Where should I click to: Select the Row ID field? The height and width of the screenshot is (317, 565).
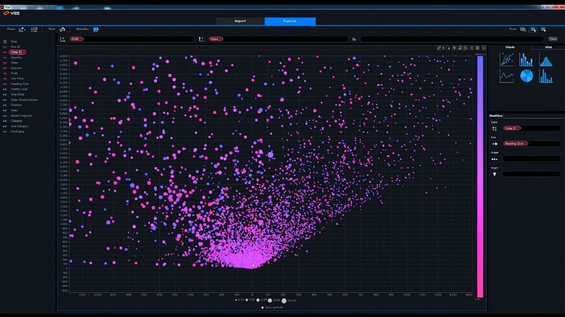[15, 47]
